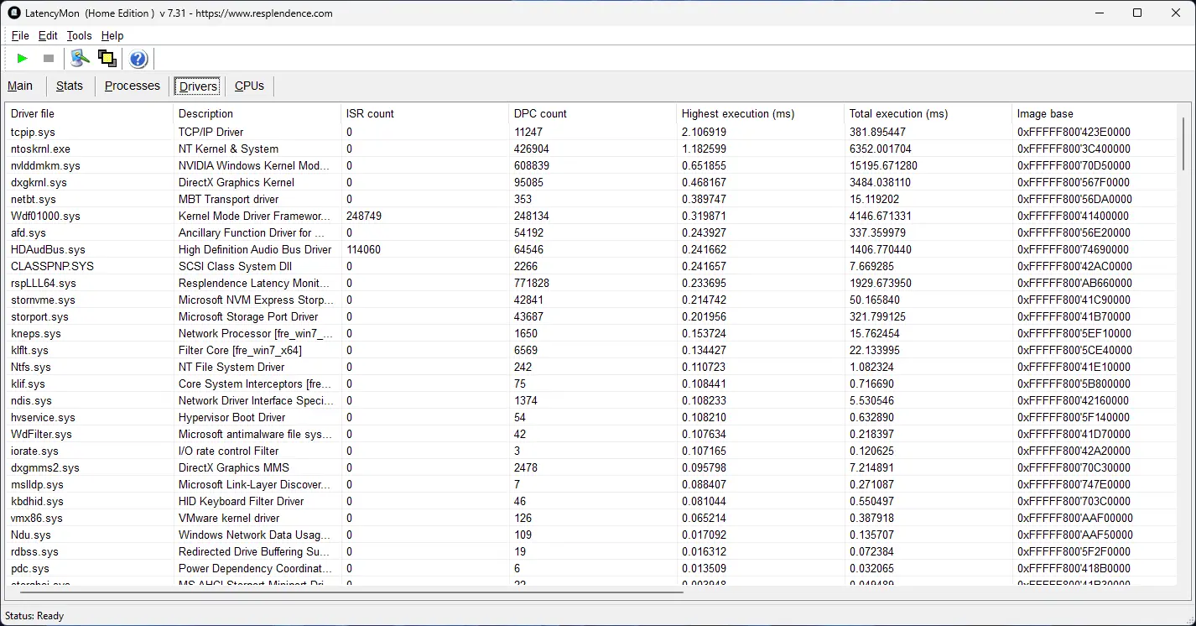Click the image base 0xFFFFF800'423E0000

tap(1074, 132)
